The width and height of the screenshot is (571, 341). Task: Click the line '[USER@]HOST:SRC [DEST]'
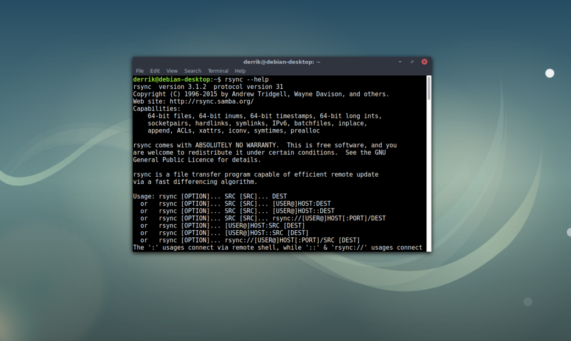tap(223, 226)
